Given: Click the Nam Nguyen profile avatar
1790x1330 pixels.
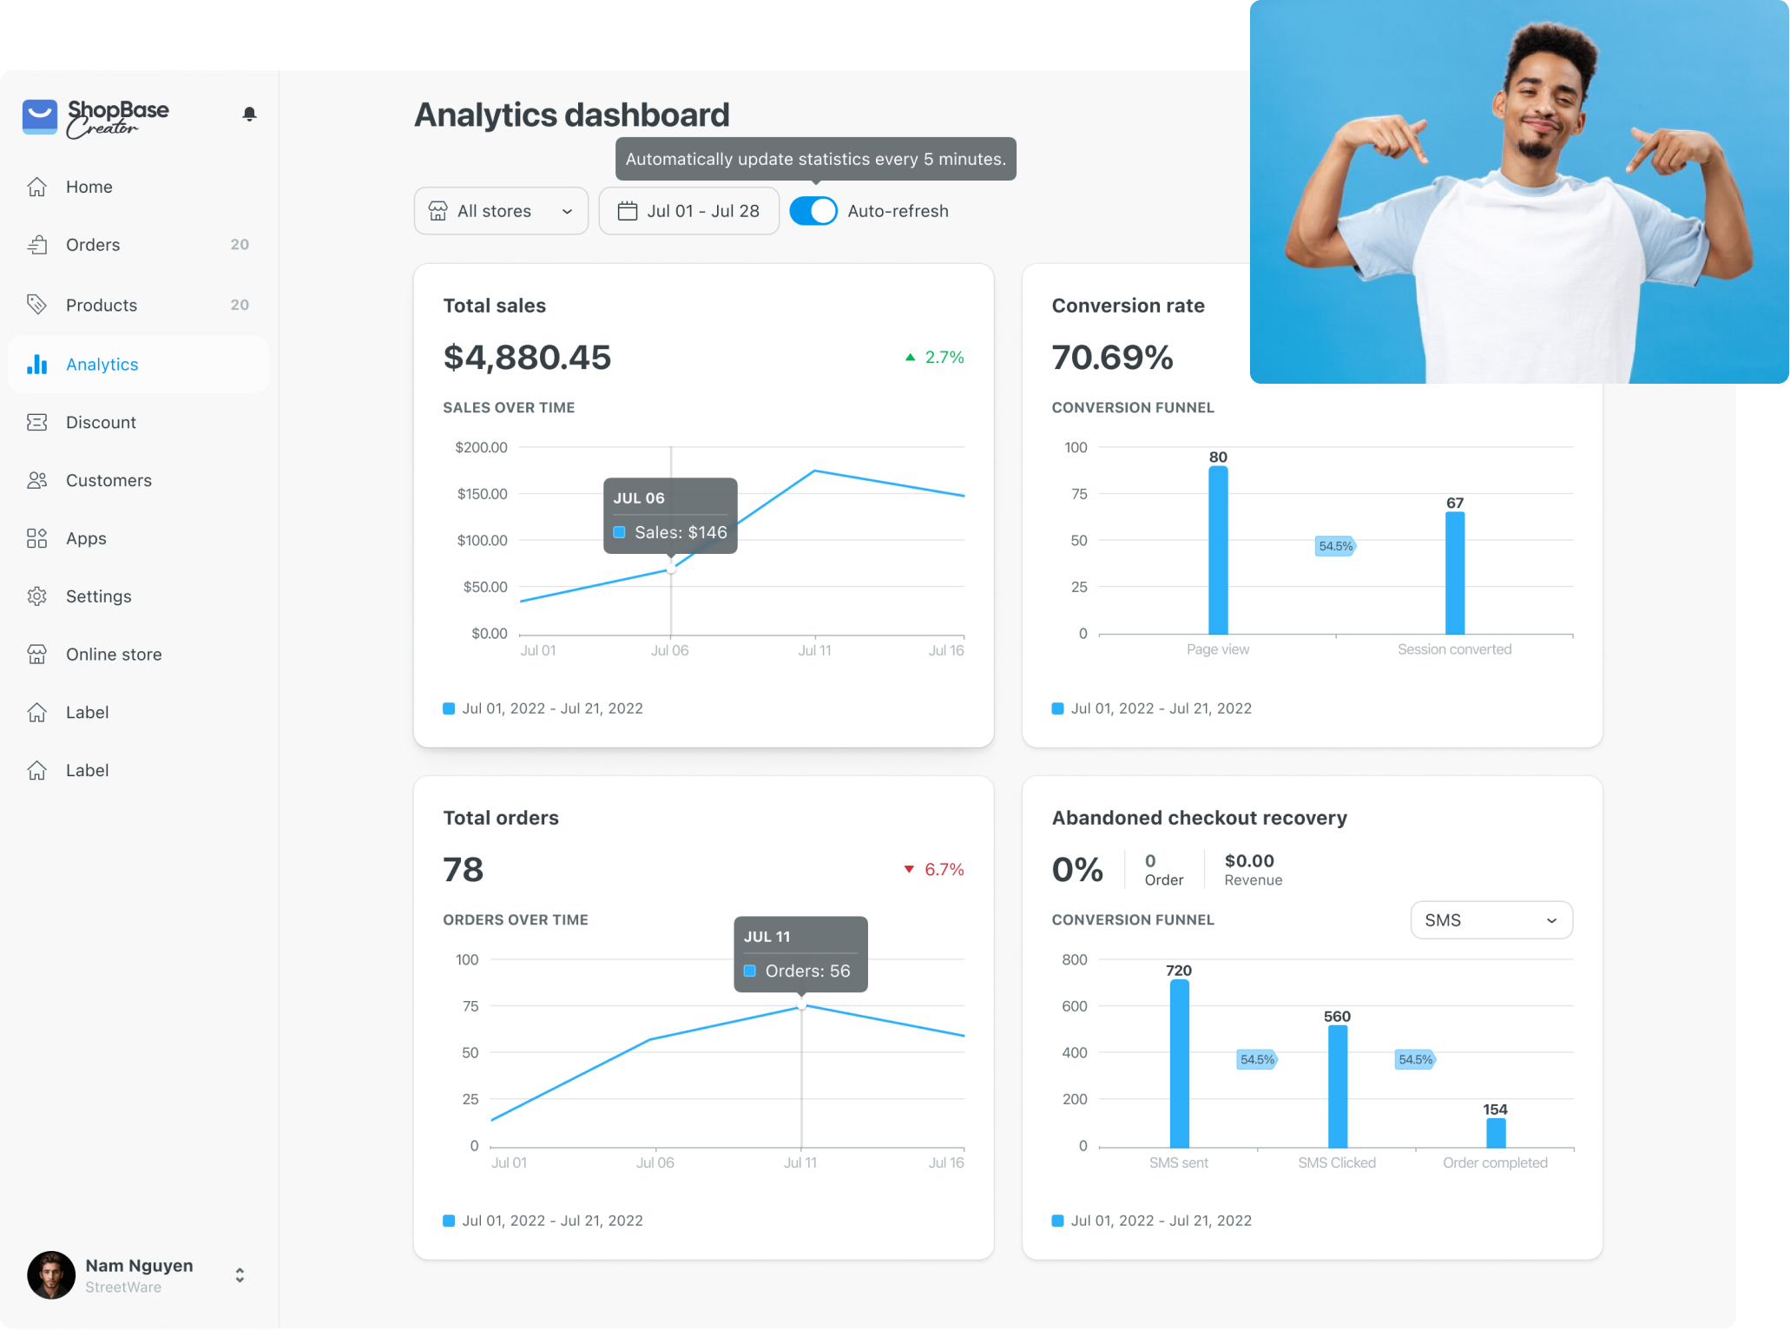Looking at the screenshot, I should coord(51,1275).
